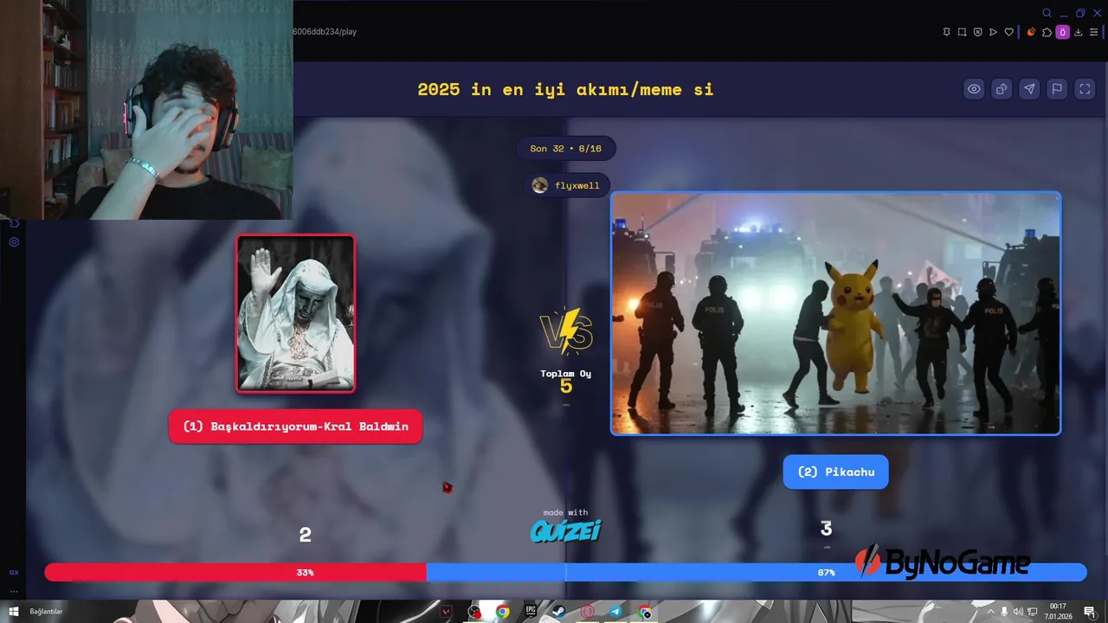
Task: Vote for Başkaldırıyorum-Kral Baldwin button
Action: pyautogui.click(x=295, y=427)
